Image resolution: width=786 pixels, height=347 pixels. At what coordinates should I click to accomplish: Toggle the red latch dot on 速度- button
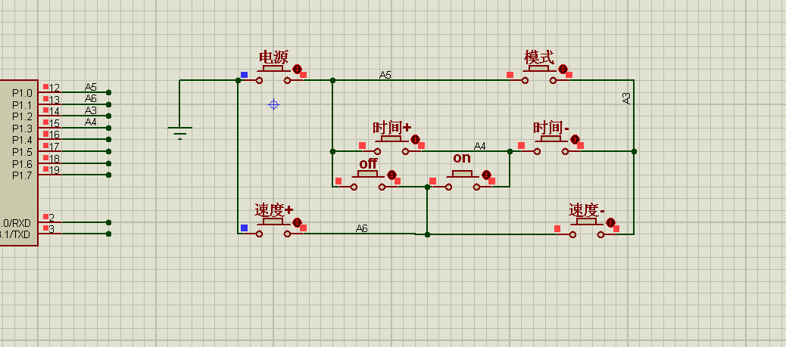coord(610,222)
